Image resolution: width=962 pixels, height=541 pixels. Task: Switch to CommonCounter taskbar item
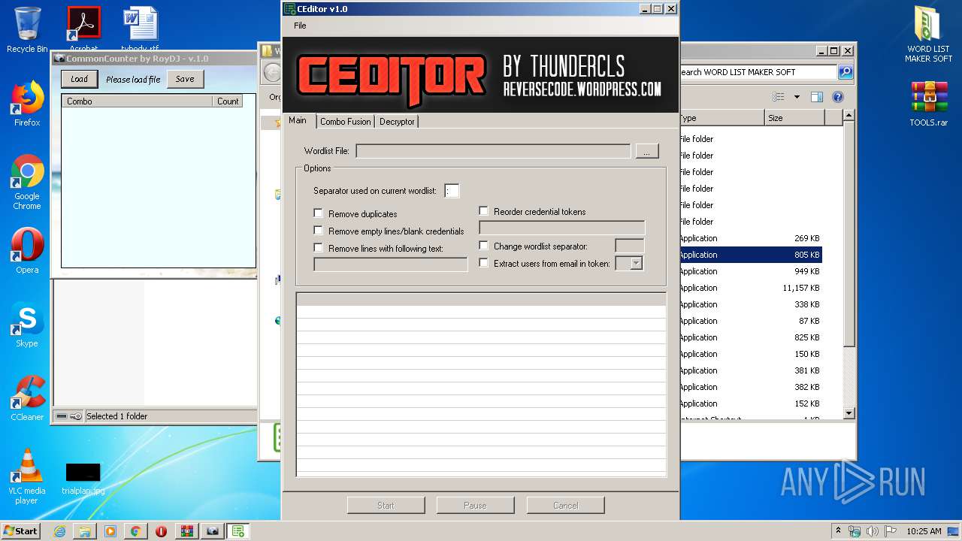(213, 531)
